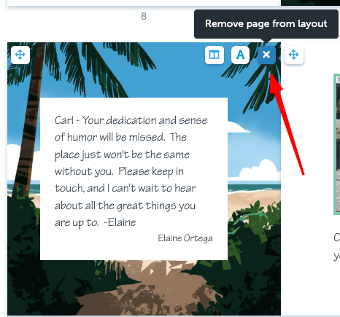
Task: Select the dark page strip in top-right corner
Action: click(x=310, y=3)
